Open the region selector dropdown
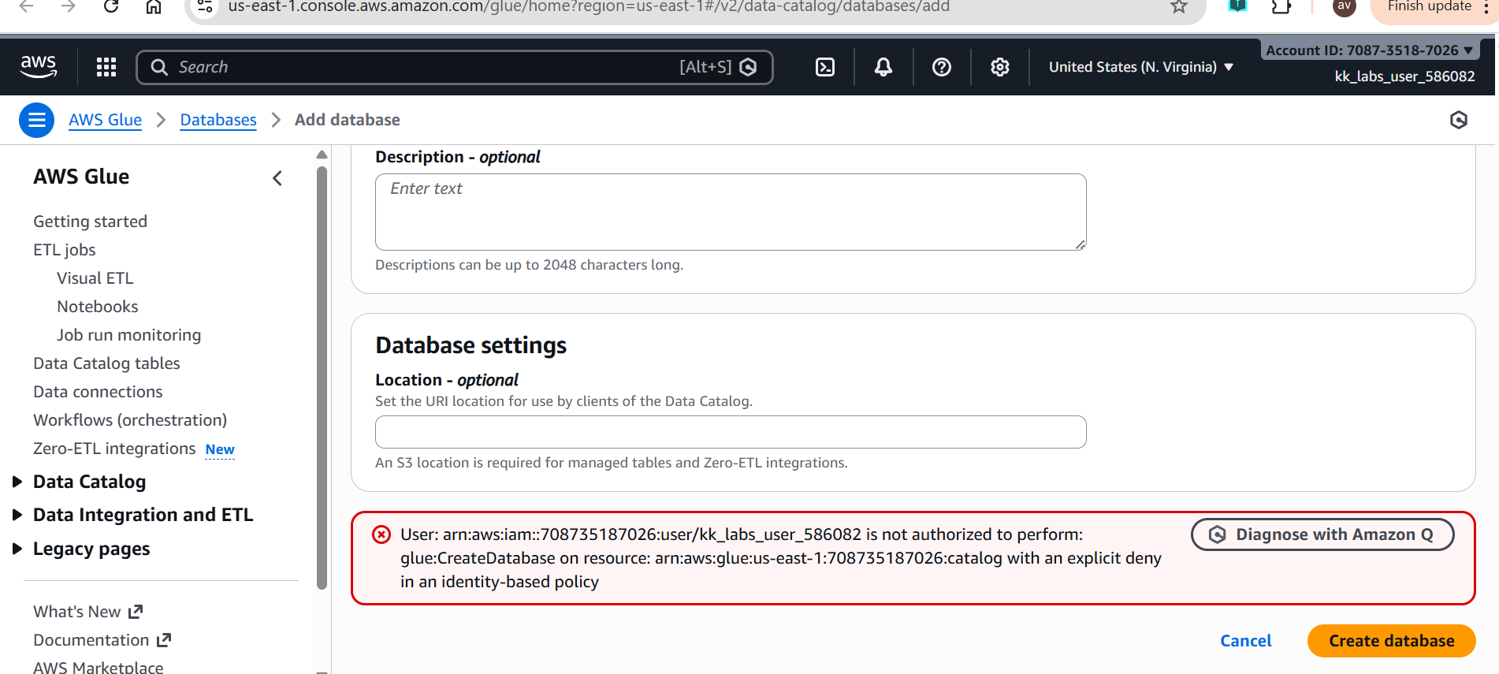Viewport: 1499px width, 674px height. coord(1140,67)
